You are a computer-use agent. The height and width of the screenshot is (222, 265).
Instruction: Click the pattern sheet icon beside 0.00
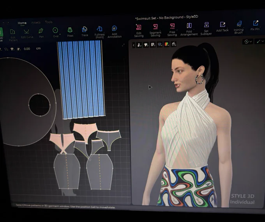pos(19,49)
